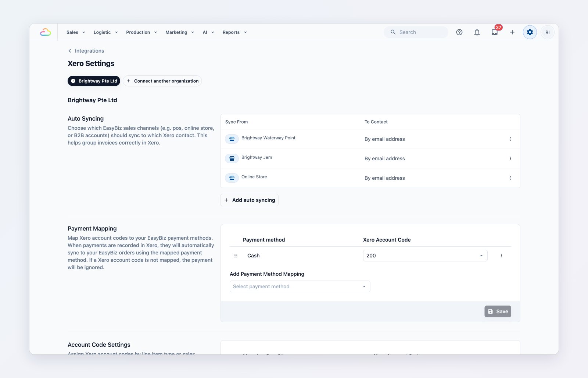Open the Marketing menu
588x378 pixels.
[x=180, y=32]
